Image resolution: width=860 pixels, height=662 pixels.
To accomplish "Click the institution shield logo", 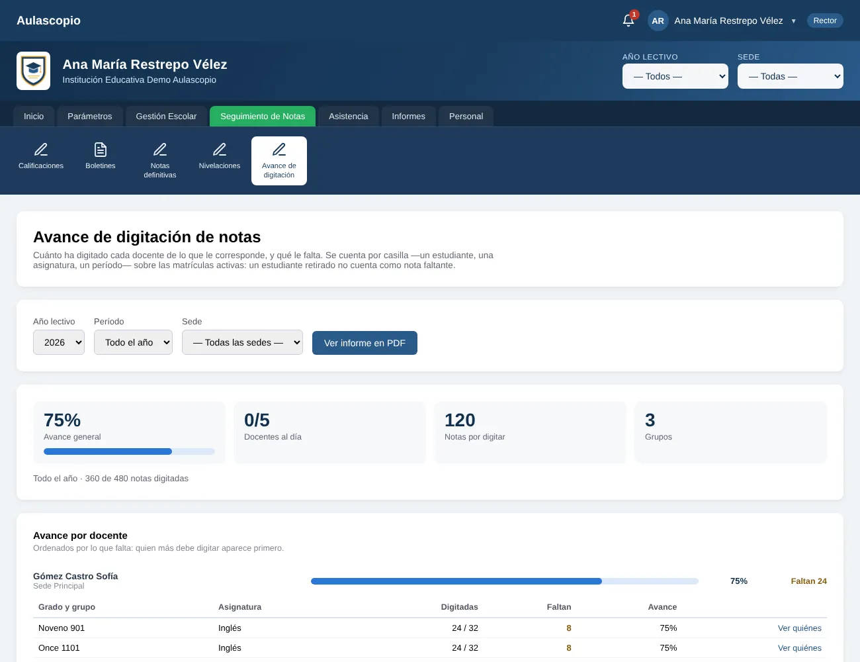I will click(x=33, y=71).
